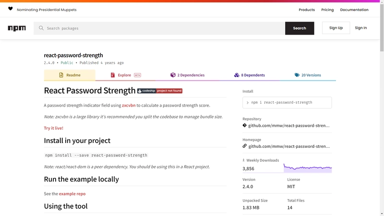Click the homepage link chain icon
The width and height of the screenshot is (384, 216).
pos(245,146)
